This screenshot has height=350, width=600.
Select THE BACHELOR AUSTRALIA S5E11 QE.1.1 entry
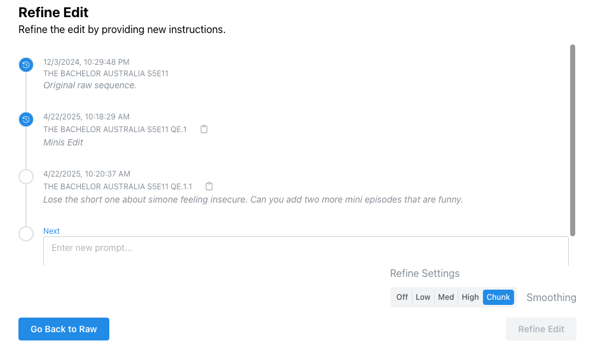point(118,187)
